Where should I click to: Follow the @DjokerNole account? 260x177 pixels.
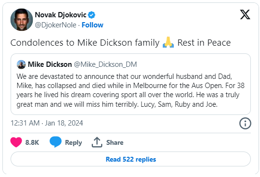point(92,25)
